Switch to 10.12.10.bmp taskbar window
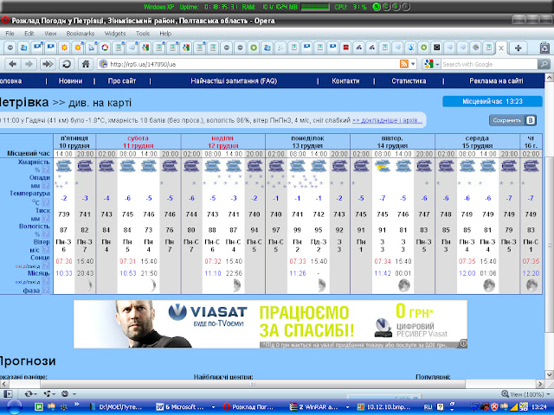Viewport: 554px width, 415px height. click(x=383, y=407)
